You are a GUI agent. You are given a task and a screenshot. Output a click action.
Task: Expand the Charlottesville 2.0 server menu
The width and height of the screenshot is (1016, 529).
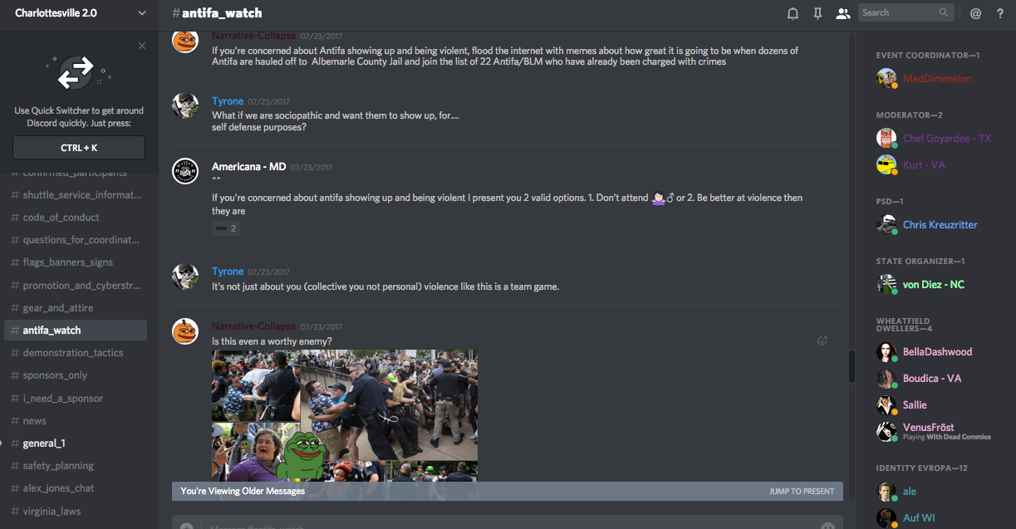(79, 12)
